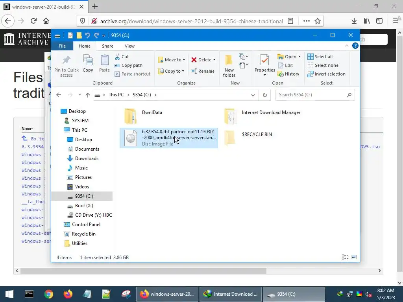Open recent locations dropdown arrow
Viewport: 403px width, 302px height.
(79, 95)
